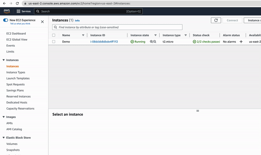Image resolution: width=261 pixels, height=155 pixels.
Task: Collapse the Images sidebar section
Action: (4, 117)
